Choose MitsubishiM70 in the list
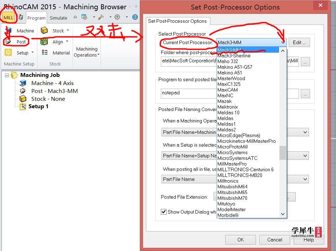 pos(248,198)
